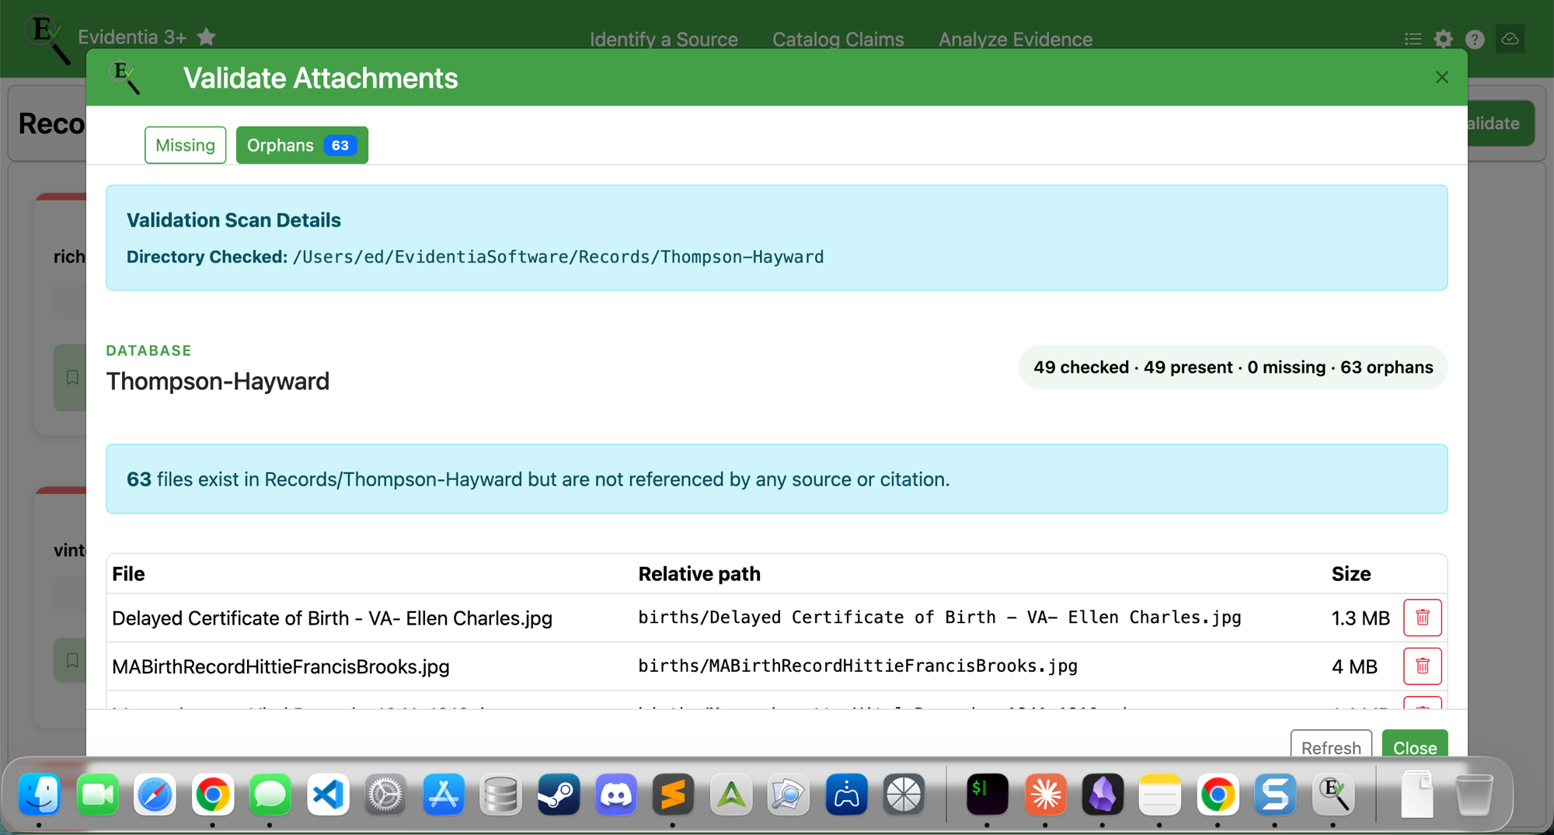The width and height of the screenshot is (1554, 835).
Task: Click the Refresh button
Action: point(1331,746)
